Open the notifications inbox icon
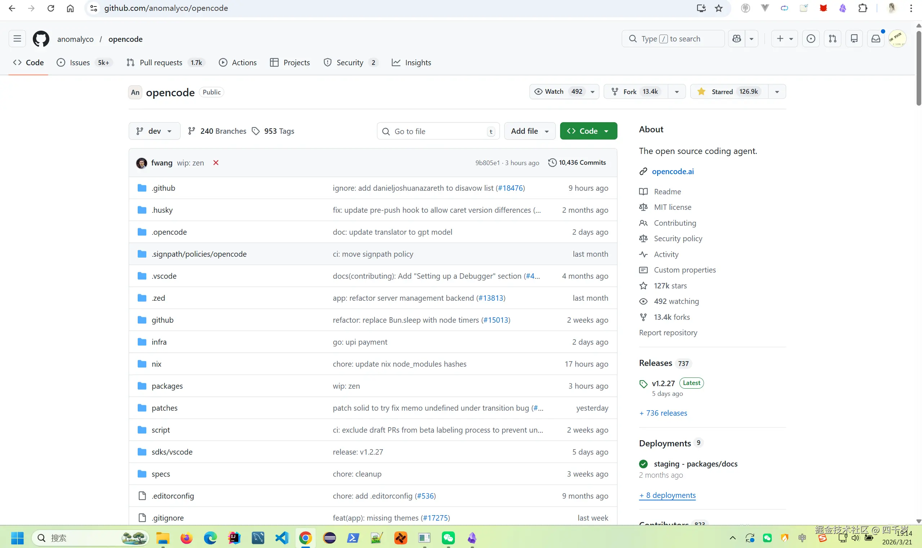922x548 pixels. coord(875,39)
